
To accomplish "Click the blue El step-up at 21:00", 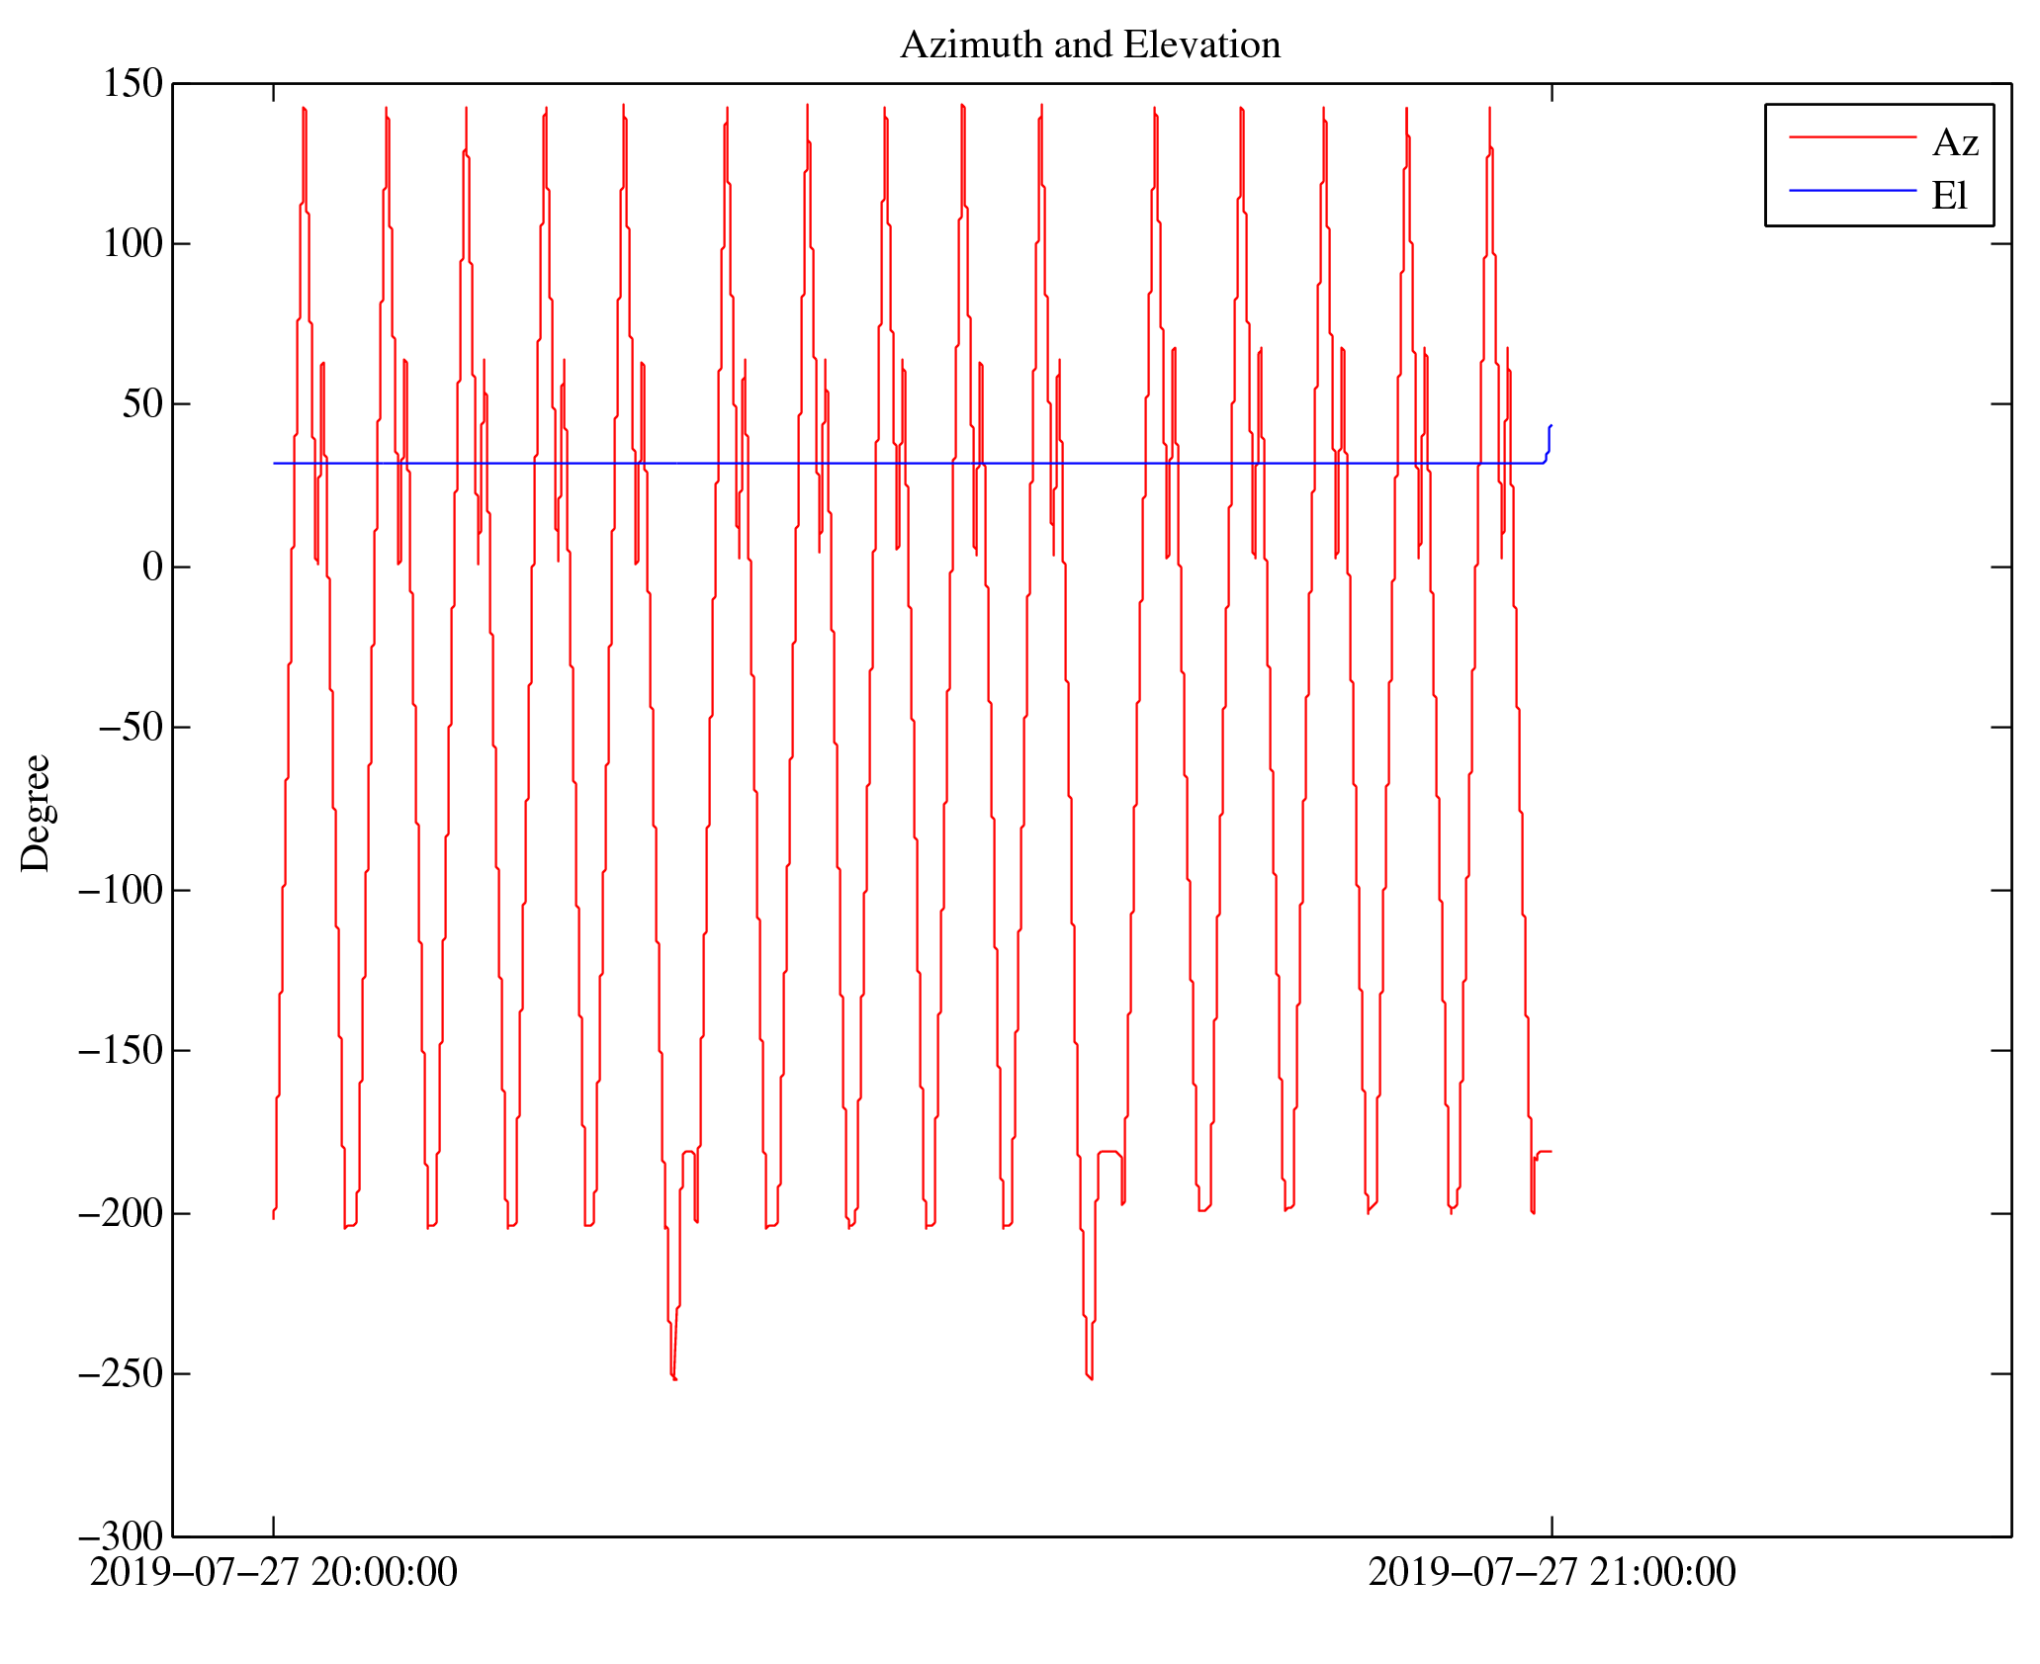I will [x=1549, y=440].
